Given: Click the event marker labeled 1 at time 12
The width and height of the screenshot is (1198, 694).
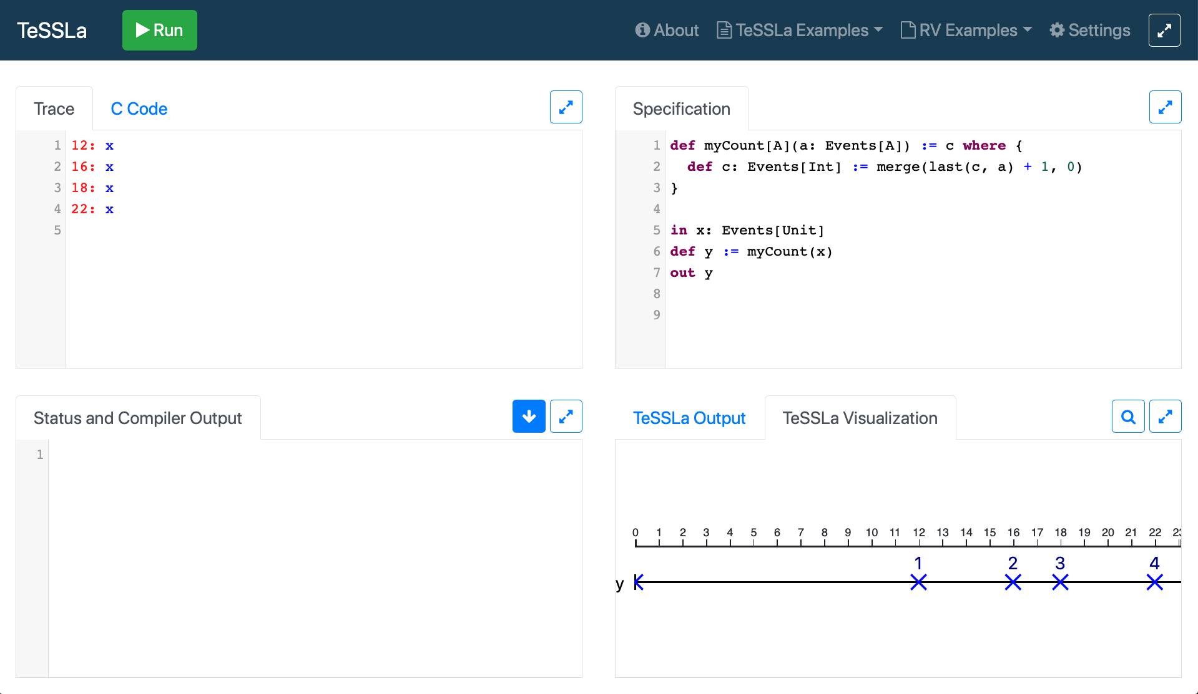Looking at the screenshot, I should pos(918,582).
